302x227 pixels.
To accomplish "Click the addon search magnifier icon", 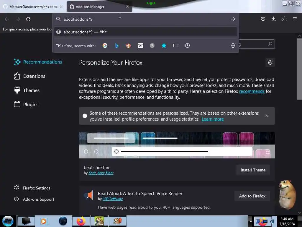I will click(x=270, y=44).
